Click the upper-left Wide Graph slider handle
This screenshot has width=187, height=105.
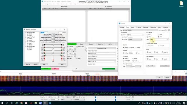click(x=96, y=97)
